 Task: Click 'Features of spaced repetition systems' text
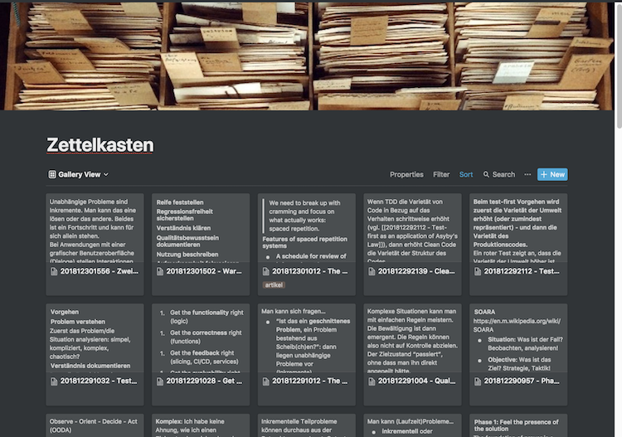point(304,242)
